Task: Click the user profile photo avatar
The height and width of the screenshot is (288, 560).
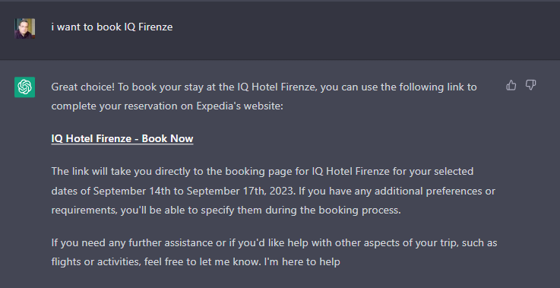Action: coord(24,28)
